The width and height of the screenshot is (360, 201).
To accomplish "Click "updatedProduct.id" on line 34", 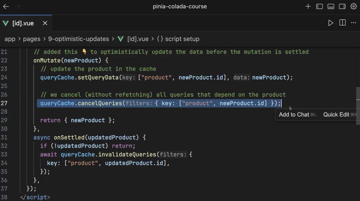I will [x=134, y=163].
